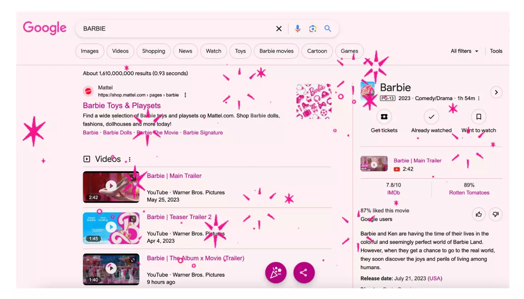Open the Rotten Tomatoes rating link
The height and width of the screenshot is (299, 524).
(469, 192)
